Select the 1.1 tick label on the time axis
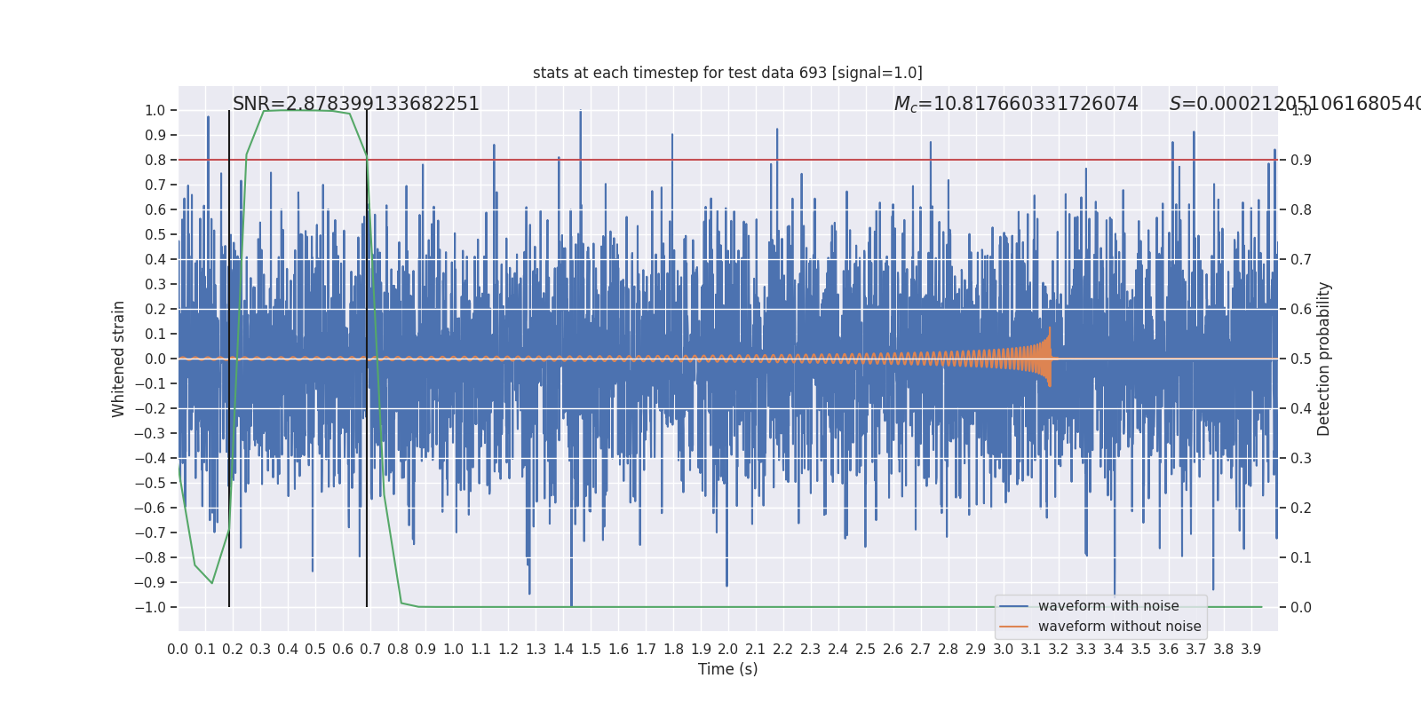This screenshot has width=1421, height=710. click(x=480, y=650)
